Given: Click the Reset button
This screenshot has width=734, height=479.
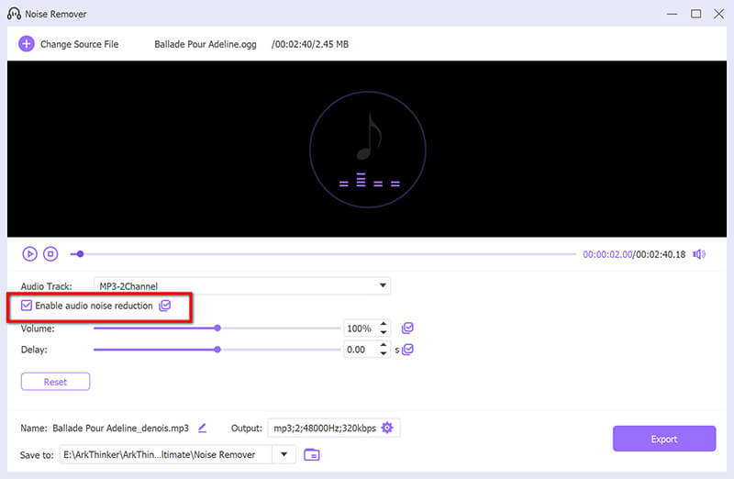Looking at the screenshot, I should [x=55, y=382].
